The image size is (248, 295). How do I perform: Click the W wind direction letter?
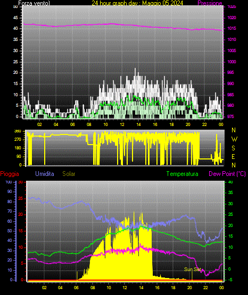pos(234,139)
